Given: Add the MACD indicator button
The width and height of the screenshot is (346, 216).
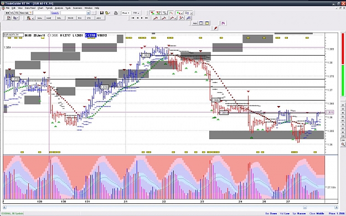Looking at the screenshot, I should coord(70,18).
